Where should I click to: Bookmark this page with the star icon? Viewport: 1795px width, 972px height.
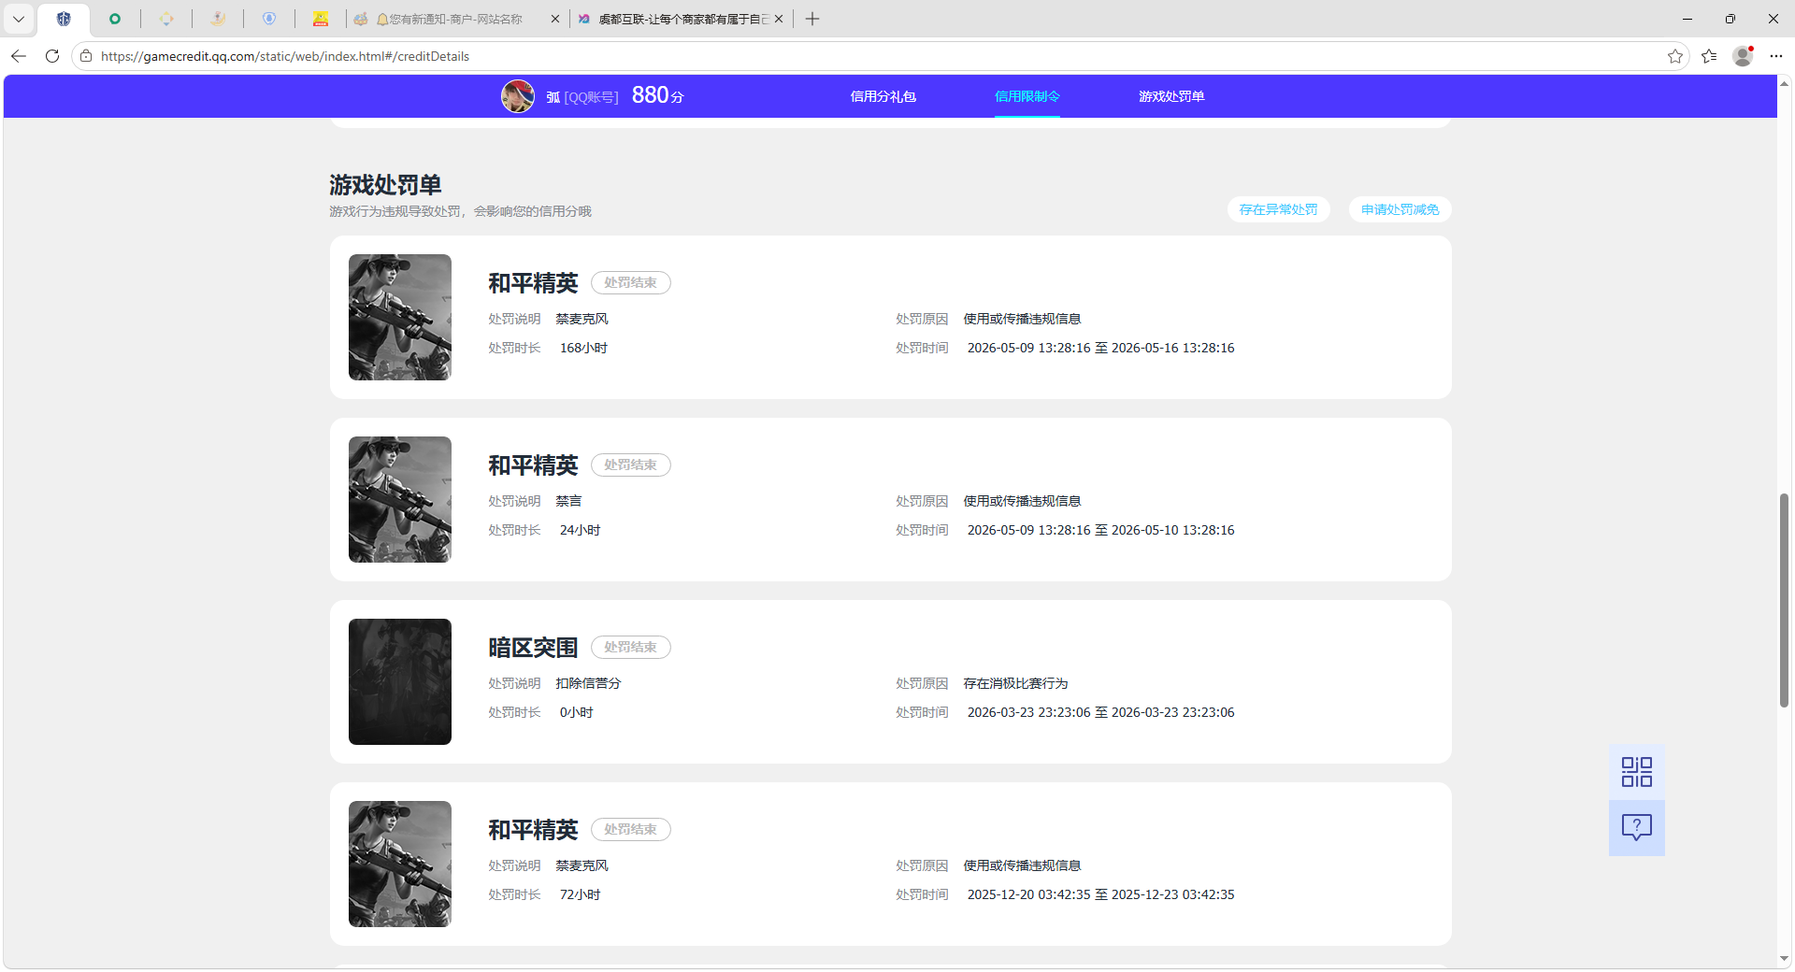1674,56
